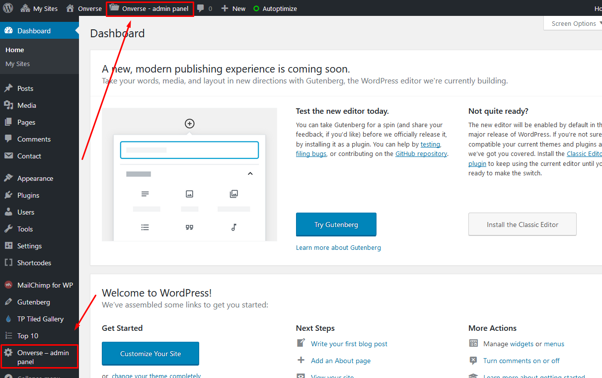Click the Posts pushpin icon in the sidebar

tap(8, 88)
